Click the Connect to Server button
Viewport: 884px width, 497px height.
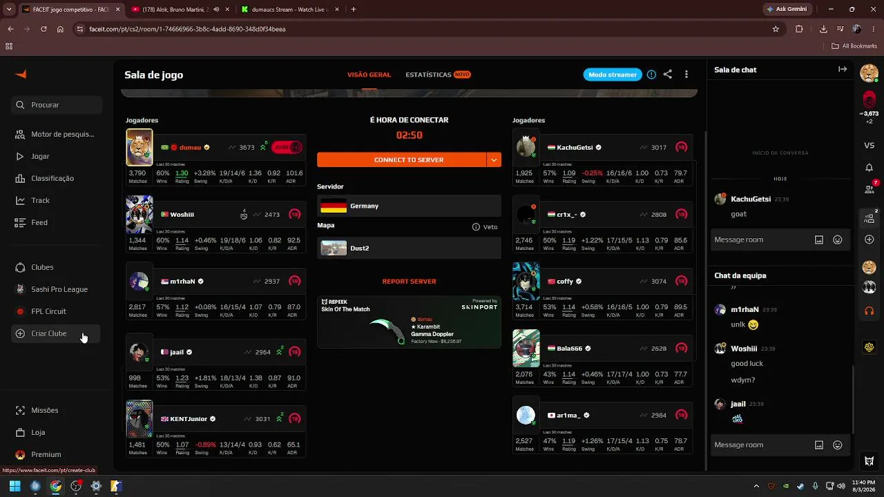[401, 159]
